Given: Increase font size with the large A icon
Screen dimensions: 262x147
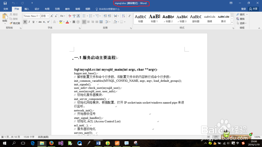Looking at the screenshot, I should [52, 16].
